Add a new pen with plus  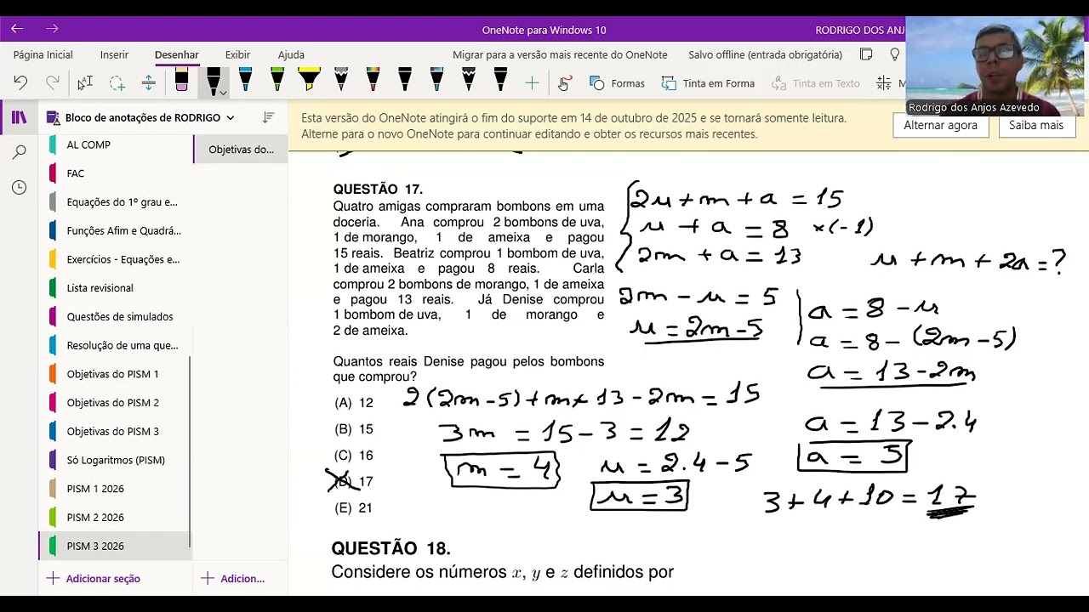pyautogui.click(x=532, y=82)
